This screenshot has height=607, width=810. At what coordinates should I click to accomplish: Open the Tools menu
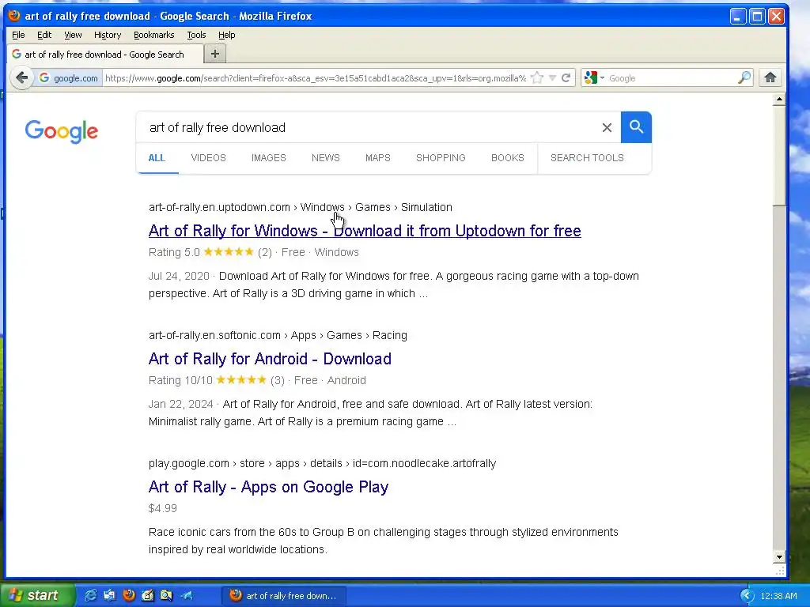point(196,35)
